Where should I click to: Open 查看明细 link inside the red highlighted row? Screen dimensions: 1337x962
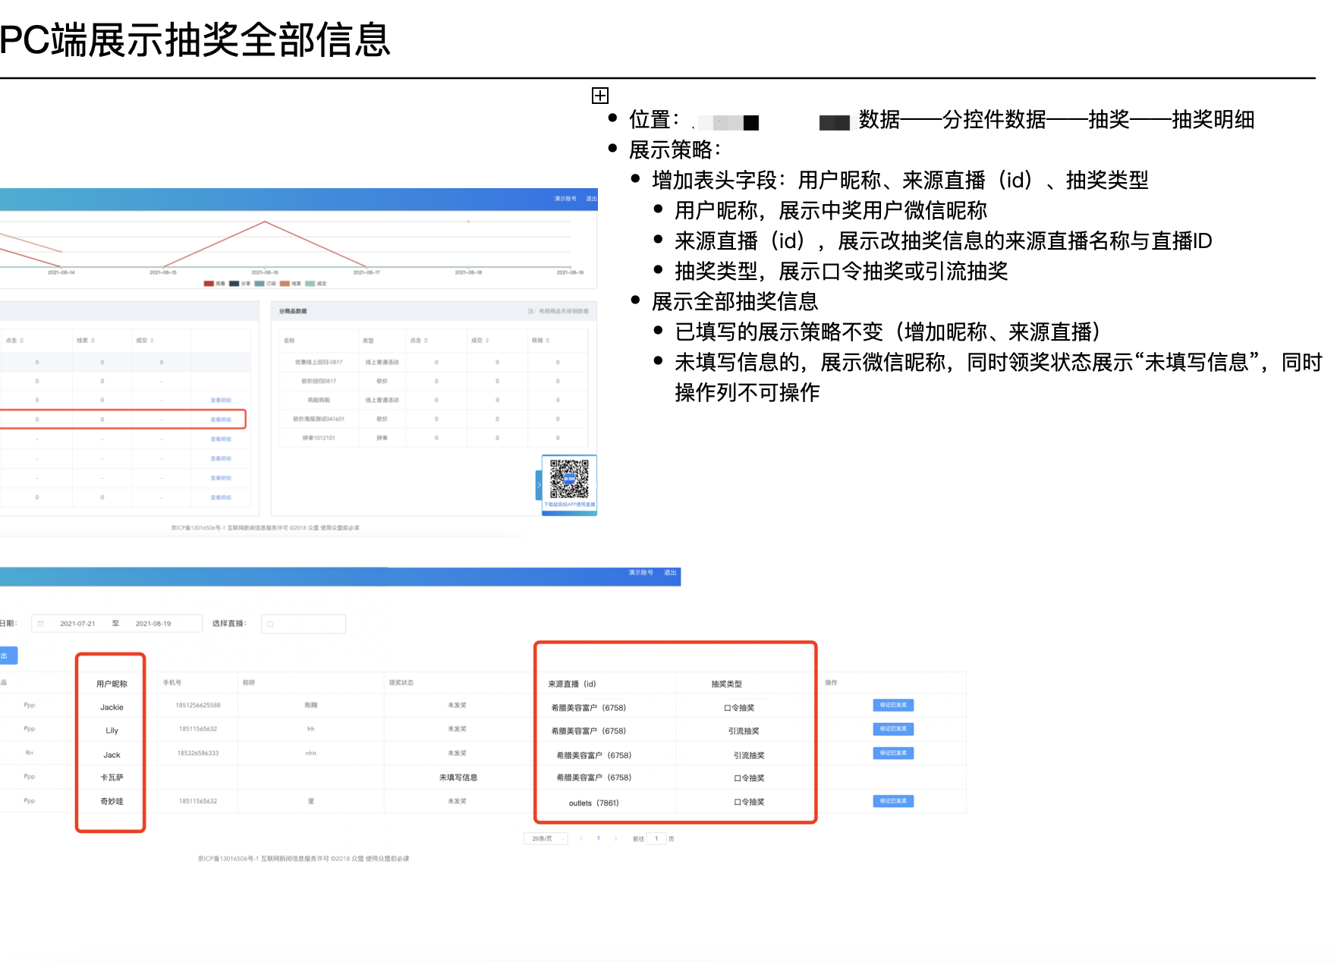(x=221, y=420)
